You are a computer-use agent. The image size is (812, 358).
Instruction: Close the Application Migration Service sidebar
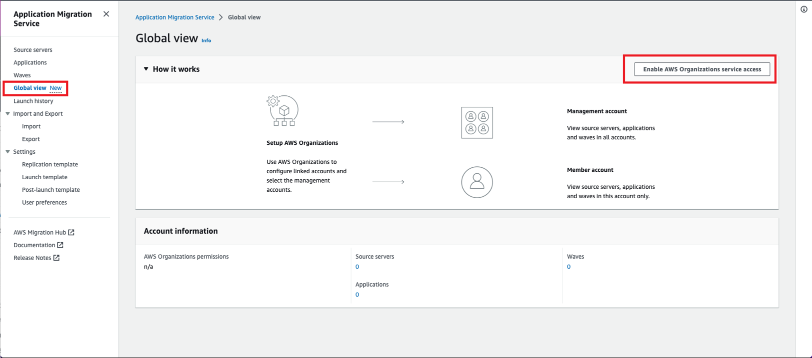pyautogui.click(x=106, y=14)
